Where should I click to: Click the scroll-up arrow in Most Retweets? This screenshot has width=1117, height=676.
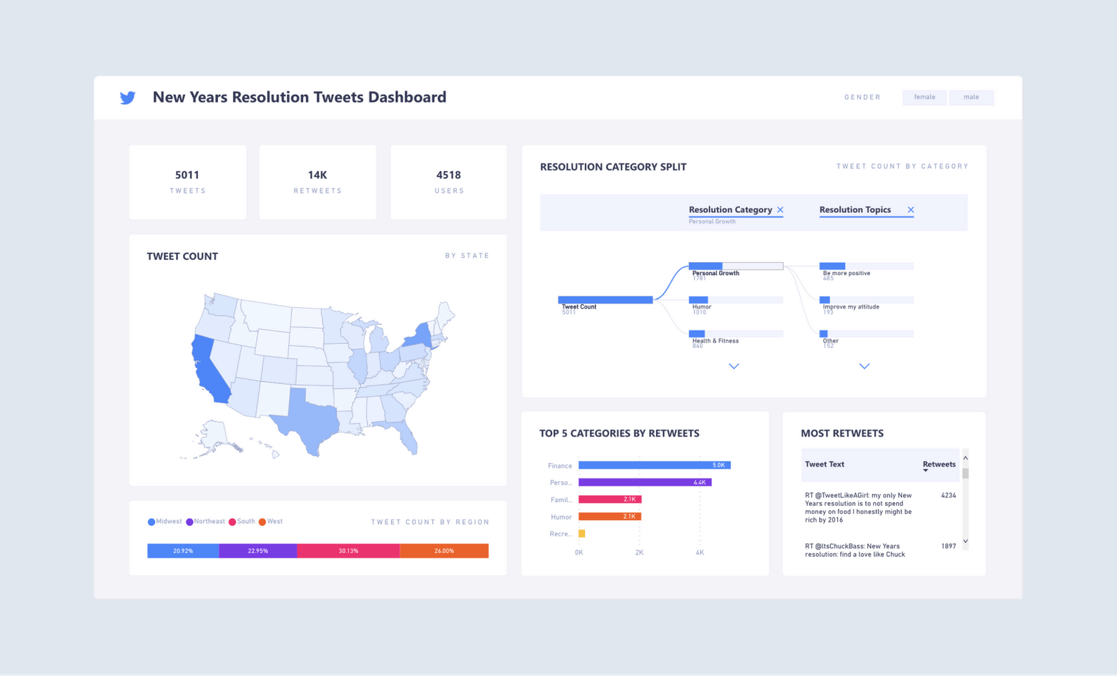[x=966, y=459]
